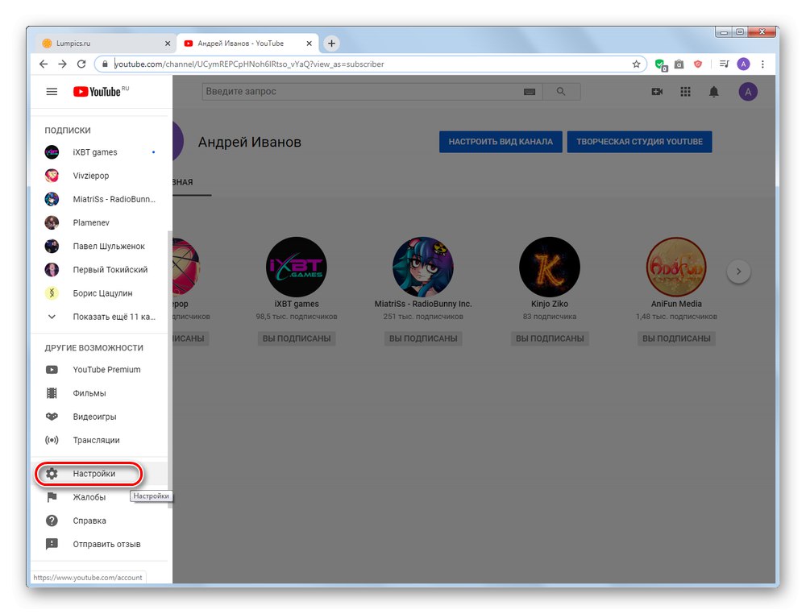Open the Chrome media control icon

(x=725, y=64)
